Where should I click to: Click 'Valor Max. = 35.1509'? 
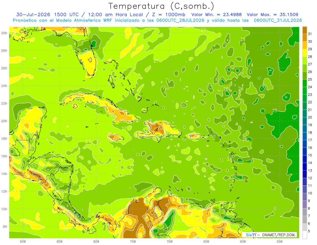pyautogui.click(x=272, y=15)
